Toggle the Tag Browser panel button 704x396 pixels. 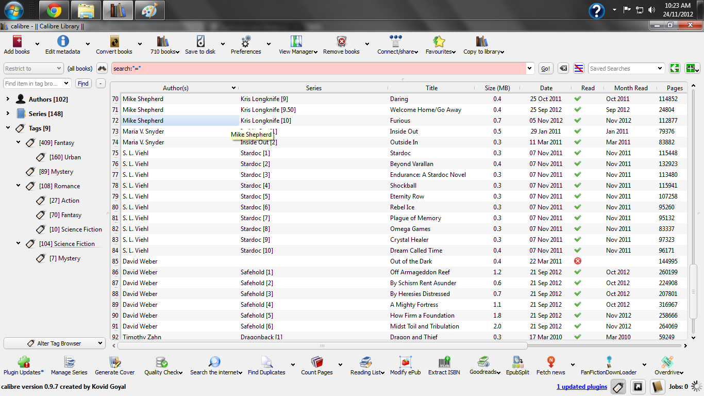pyautogui.click(x=619, y=387)
